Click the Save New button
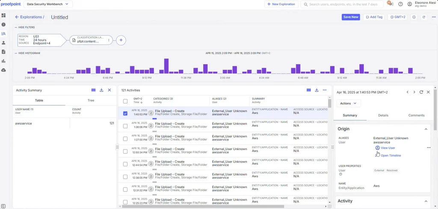Image resolution: width=438 pixels, height=209 pixels. coord(351,17)
